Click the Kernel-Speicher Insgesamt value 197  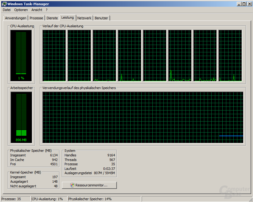[x=55, y=177]
